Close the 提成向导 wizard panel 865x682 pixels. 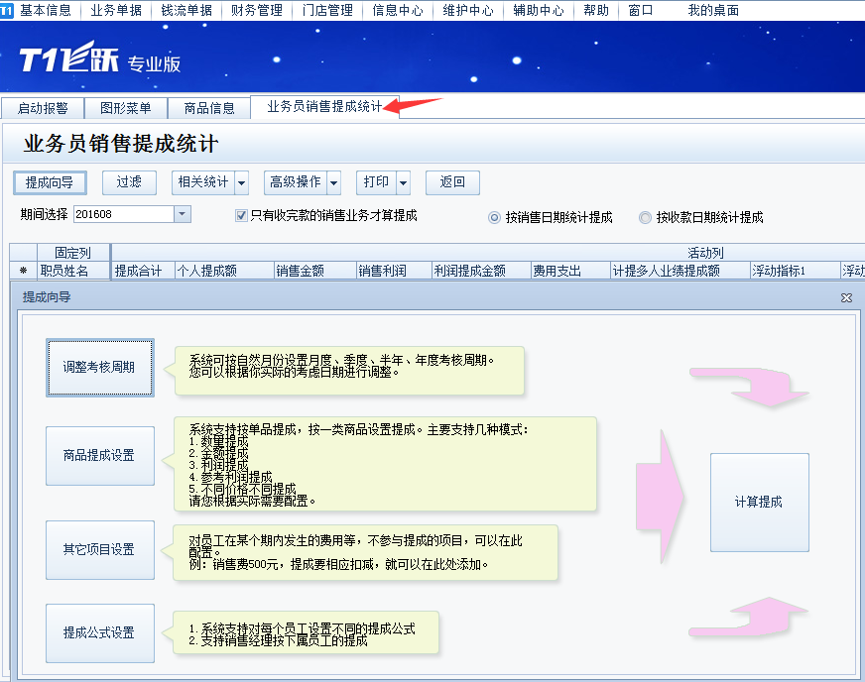point(846,297)
